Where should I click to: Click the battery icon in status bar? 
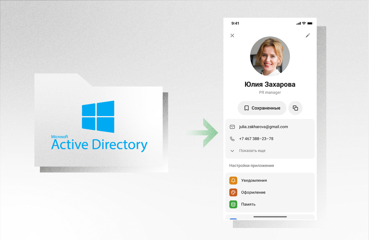[x=310, y=23]
